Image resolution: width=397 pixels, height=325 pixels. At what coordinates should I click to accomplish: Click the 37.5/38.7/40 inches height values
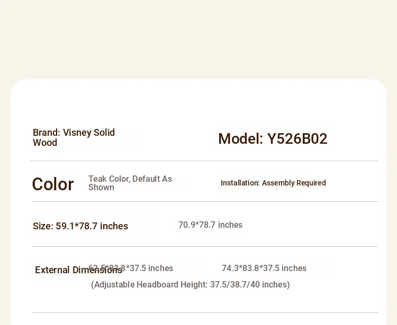point(249,284)
